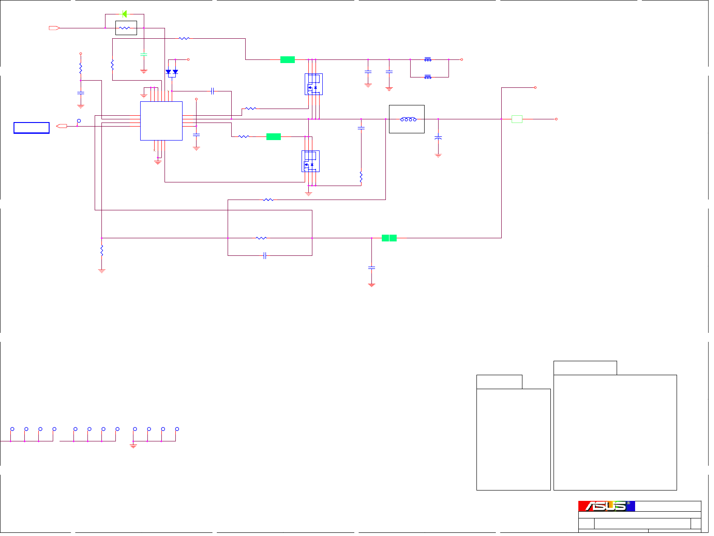
Task: Click the blue test point circle near left port
Action: click(79, 121)
